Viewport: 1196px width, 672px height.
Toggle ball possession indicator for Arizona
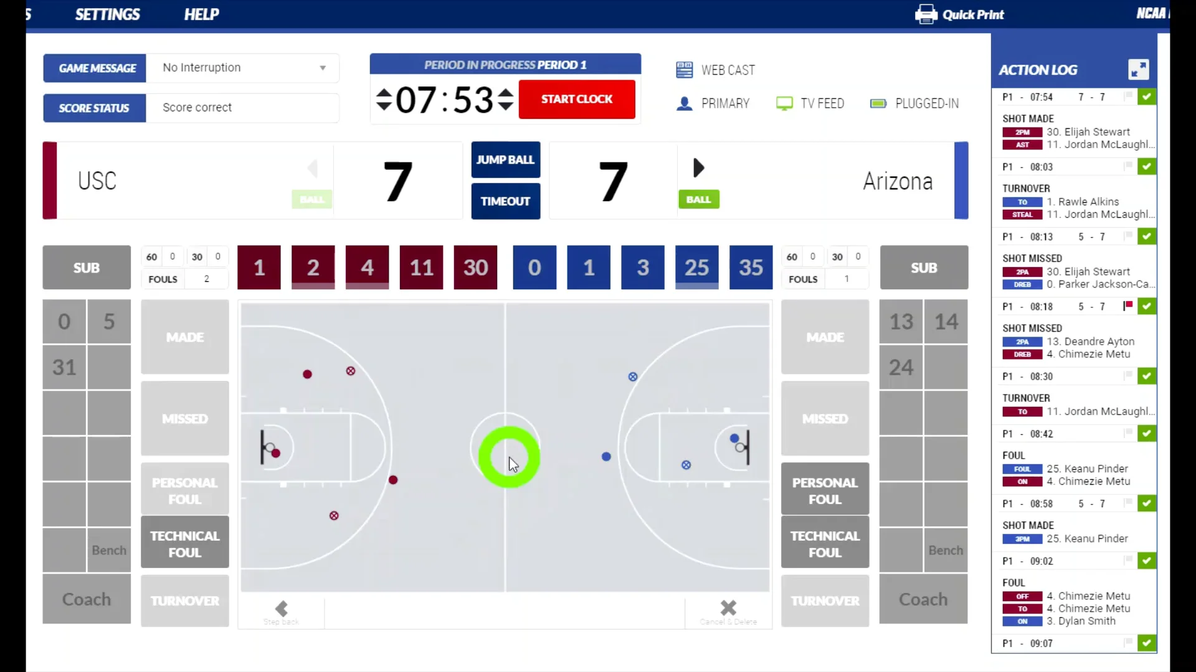699,199
